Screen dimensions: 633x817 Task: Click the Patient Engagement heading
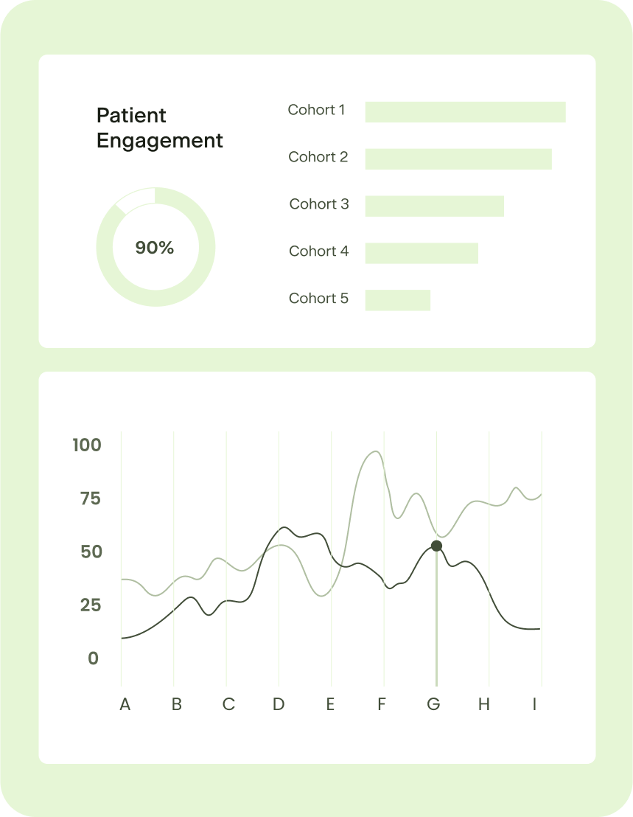click(159, 128)
